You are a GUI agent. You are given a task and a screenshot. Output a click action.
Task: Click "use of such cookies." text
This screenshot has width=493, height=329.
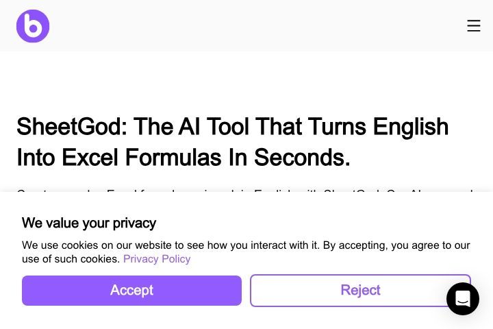pyautogui.click(x=71, y=259)
